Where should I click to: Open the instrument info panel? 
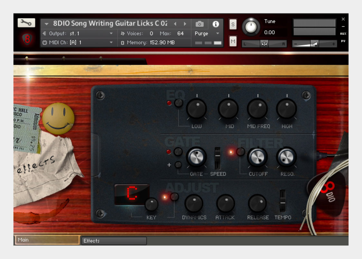pos(216,24)
